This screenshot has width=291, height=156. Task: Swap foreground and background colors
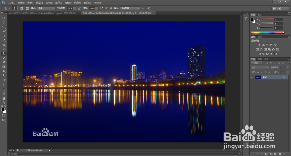tap(5, 106)
